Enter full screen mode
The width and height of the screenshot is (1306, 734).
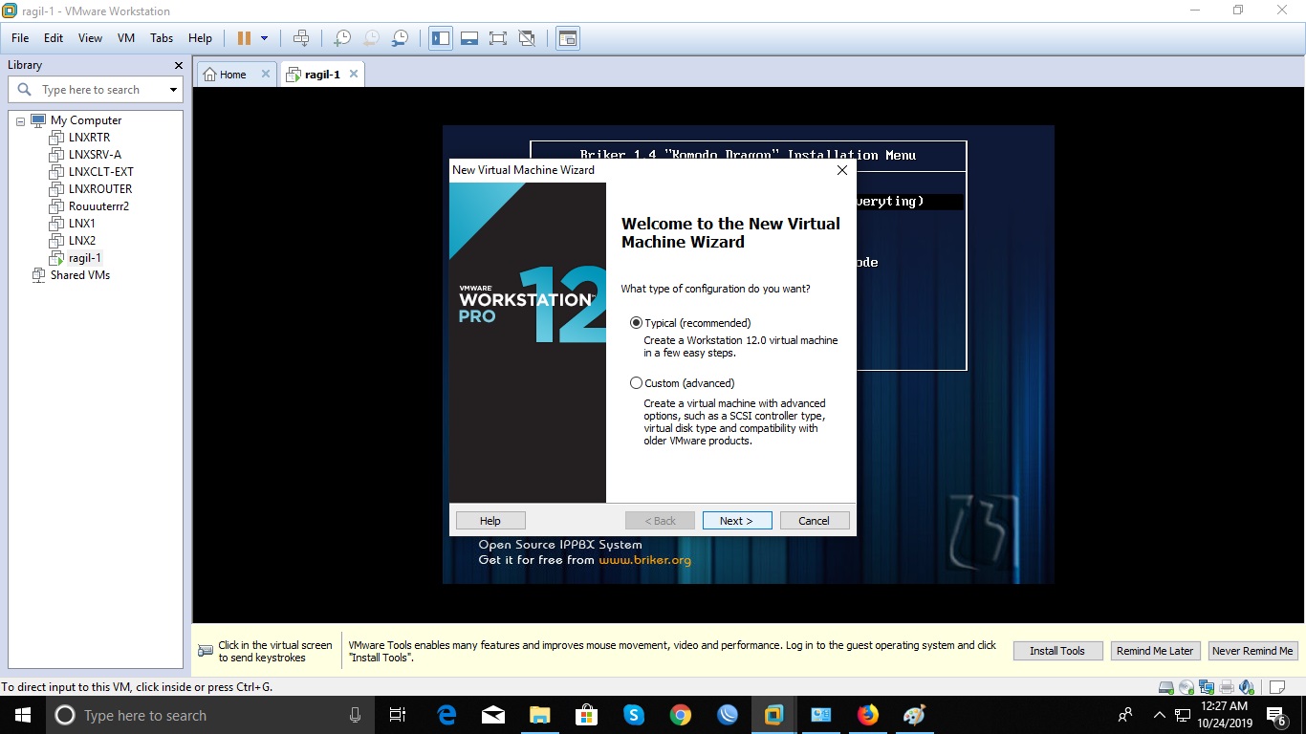(498, 38)
